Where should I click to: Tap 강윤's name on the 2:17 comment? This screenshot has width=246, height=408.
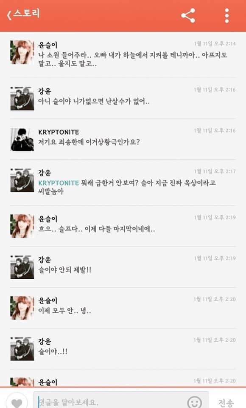(45, 173)
